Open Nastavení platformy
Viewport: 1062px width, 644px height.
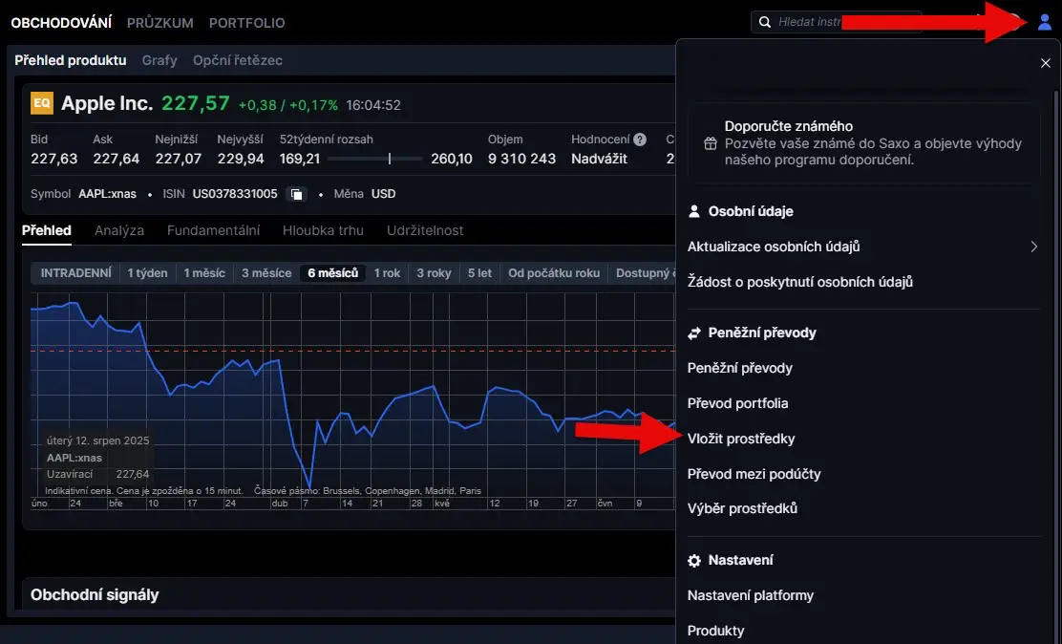pyautogui.click(x=750, y=595)
